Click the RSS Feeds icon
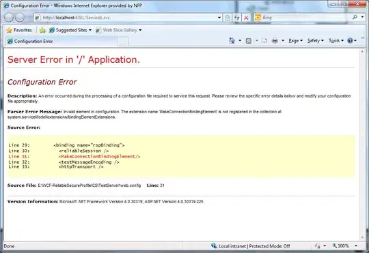 tap(248, 41)
